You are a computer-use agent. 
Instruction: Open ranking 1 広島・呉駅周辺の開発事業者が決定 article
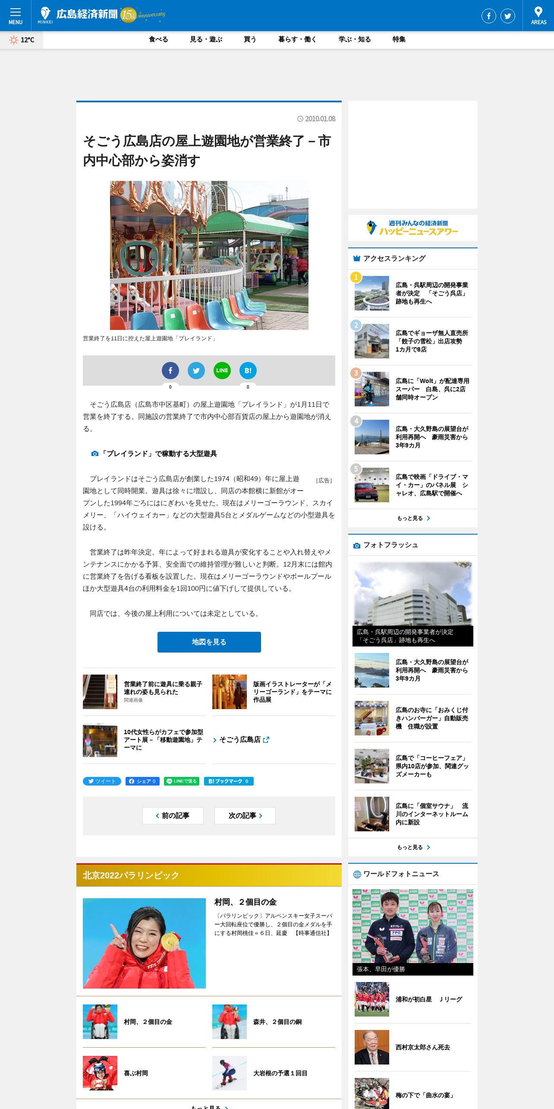(413, 293)
